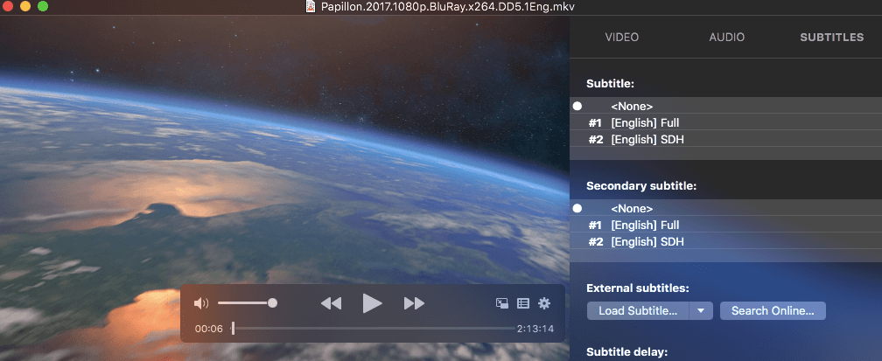Open the playlist panel icon
The width and height of the screenshot is (882, 361).
click(523, 303)
